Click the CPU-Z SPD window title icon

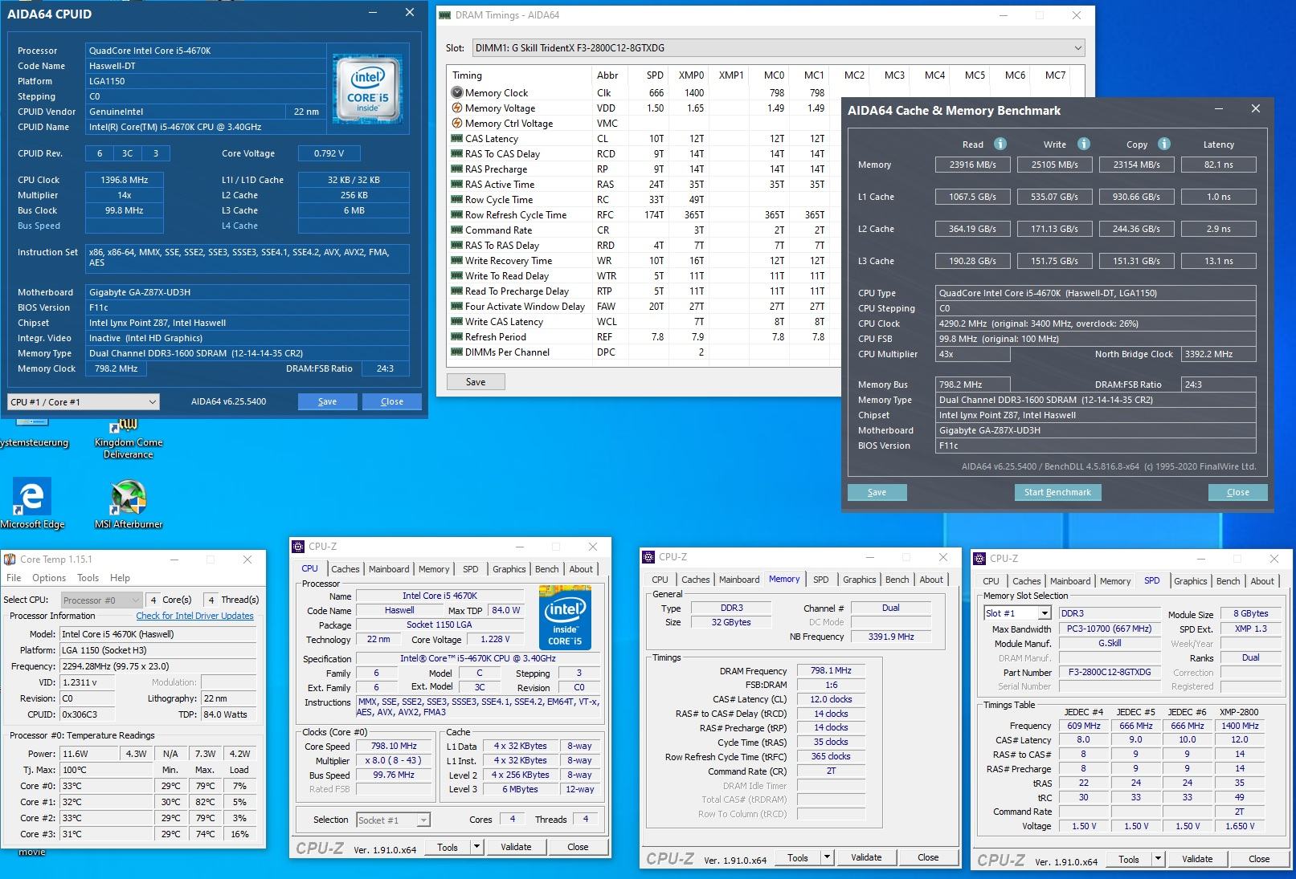[x=979, y=559]
